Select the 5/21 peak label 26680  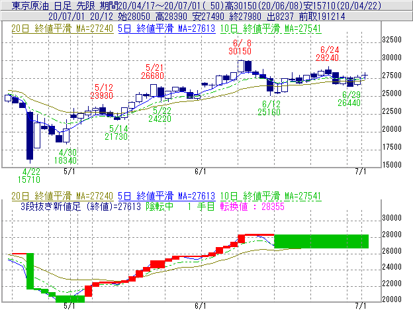154,76
